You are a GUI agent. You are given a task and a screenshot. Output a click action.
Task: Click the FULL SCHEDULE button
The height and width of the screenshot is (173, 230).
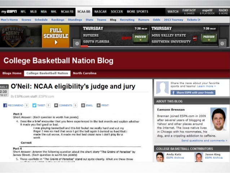click(x=56, y=36)
